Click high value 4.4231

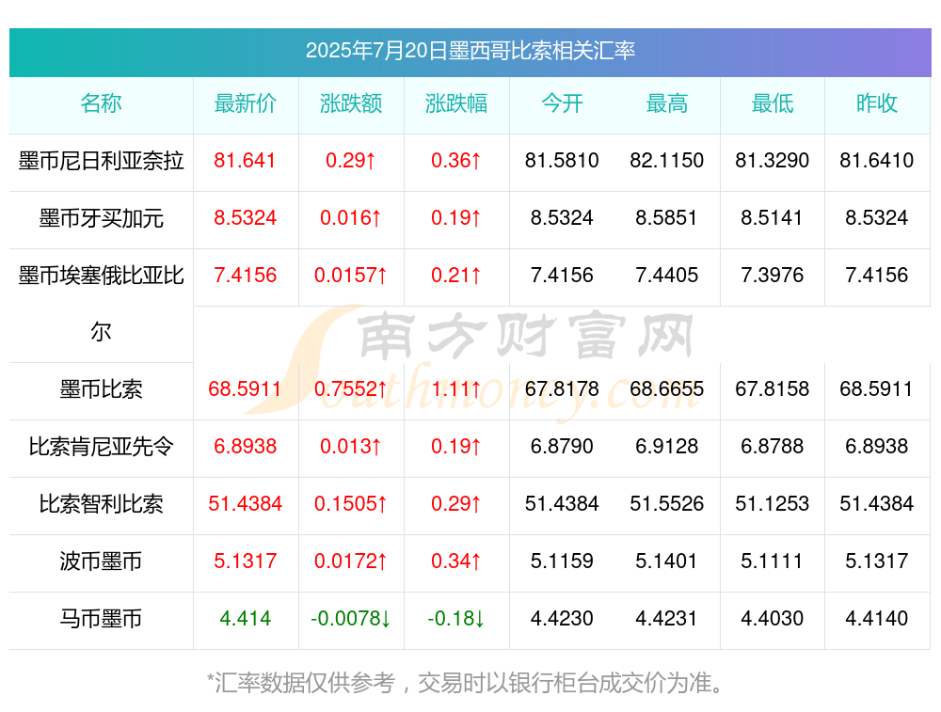667,619
